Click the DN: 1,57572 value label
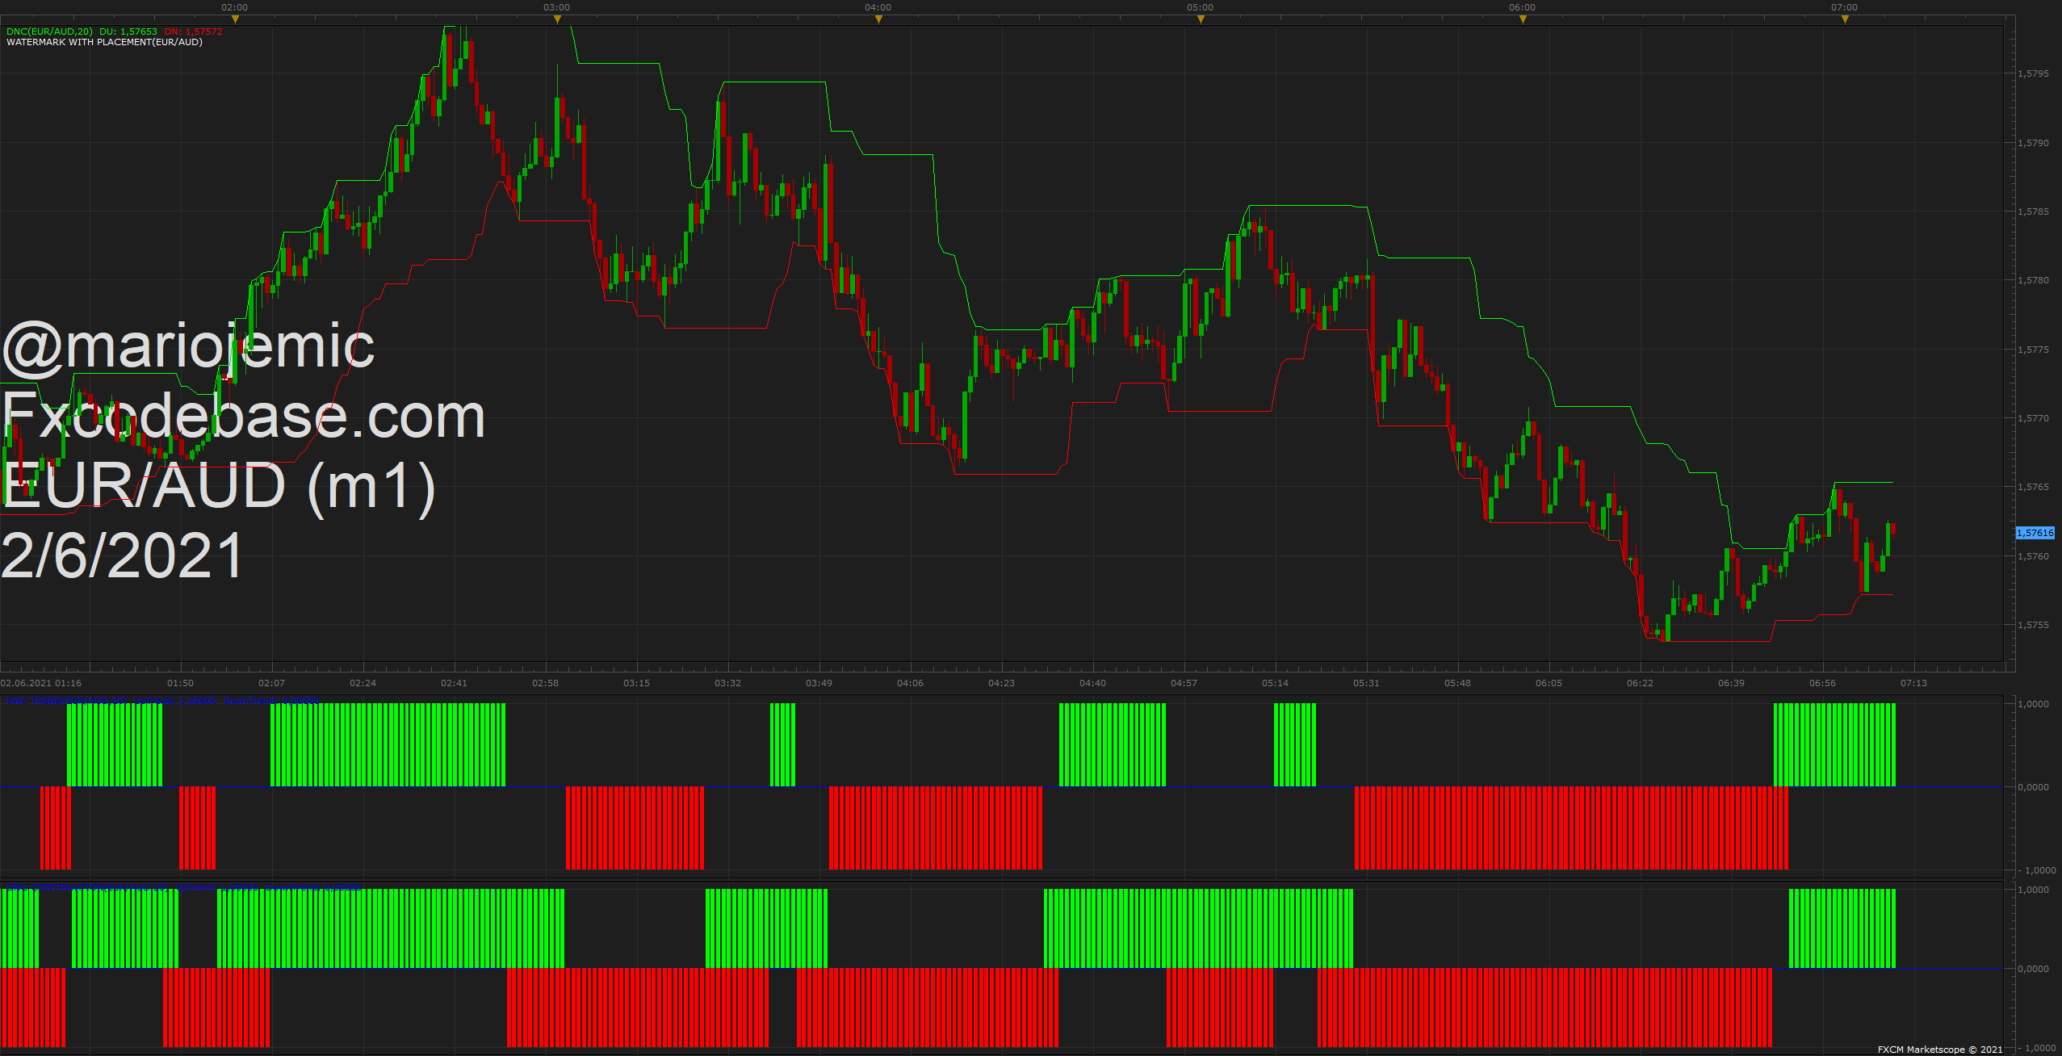2062x1056 pixels. [x=193, y=31]
